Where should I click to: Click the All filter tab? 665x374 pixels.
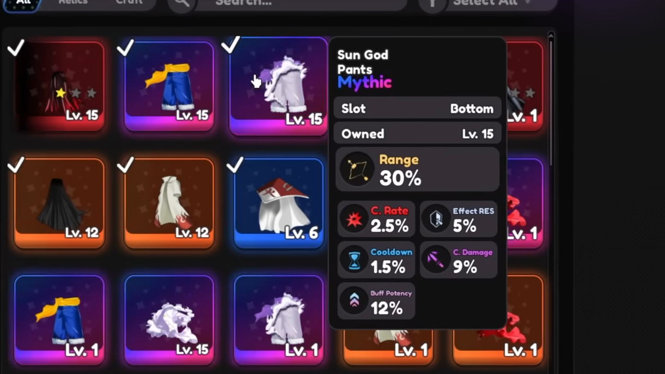[23, 3]
